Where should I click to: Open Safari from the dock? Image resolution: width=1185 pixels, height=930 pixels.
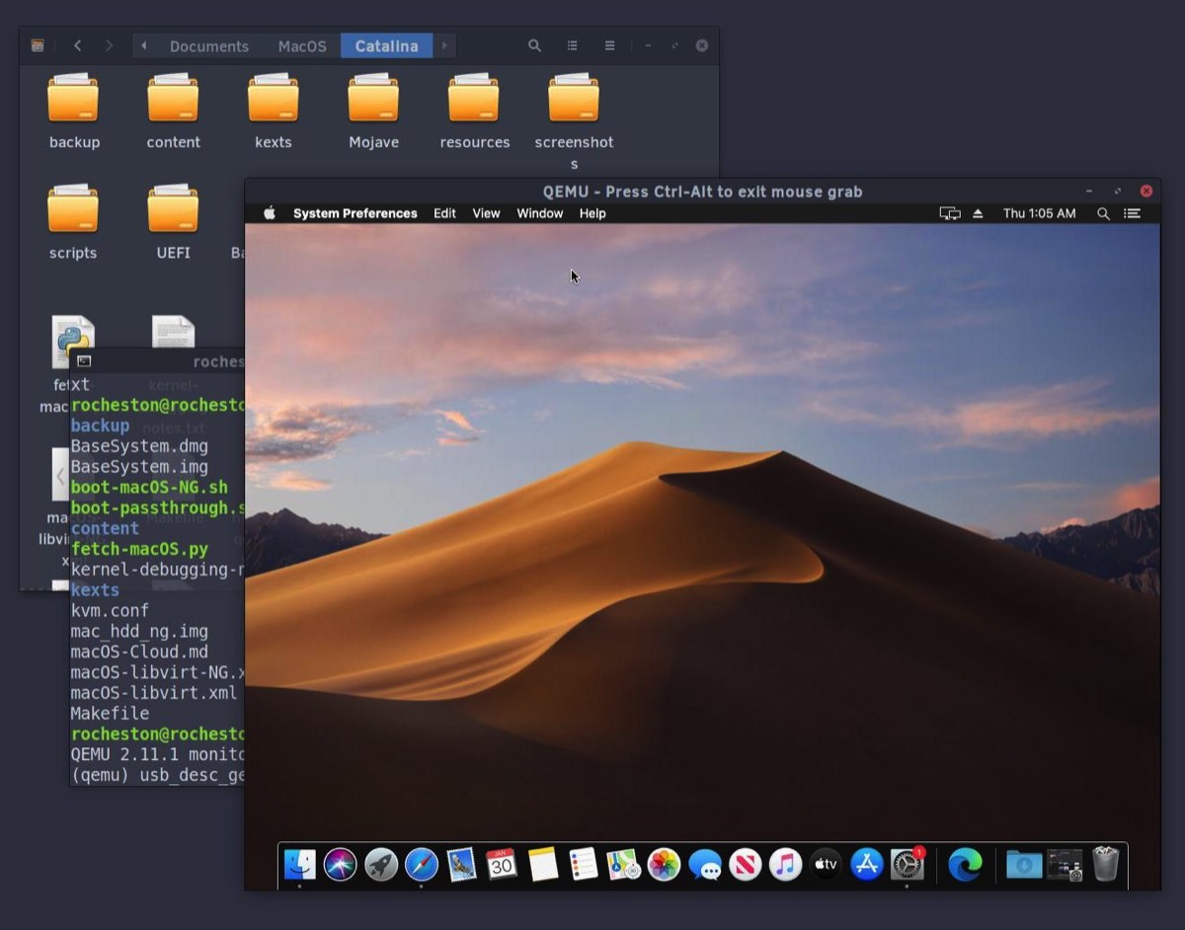coord(422,865)
